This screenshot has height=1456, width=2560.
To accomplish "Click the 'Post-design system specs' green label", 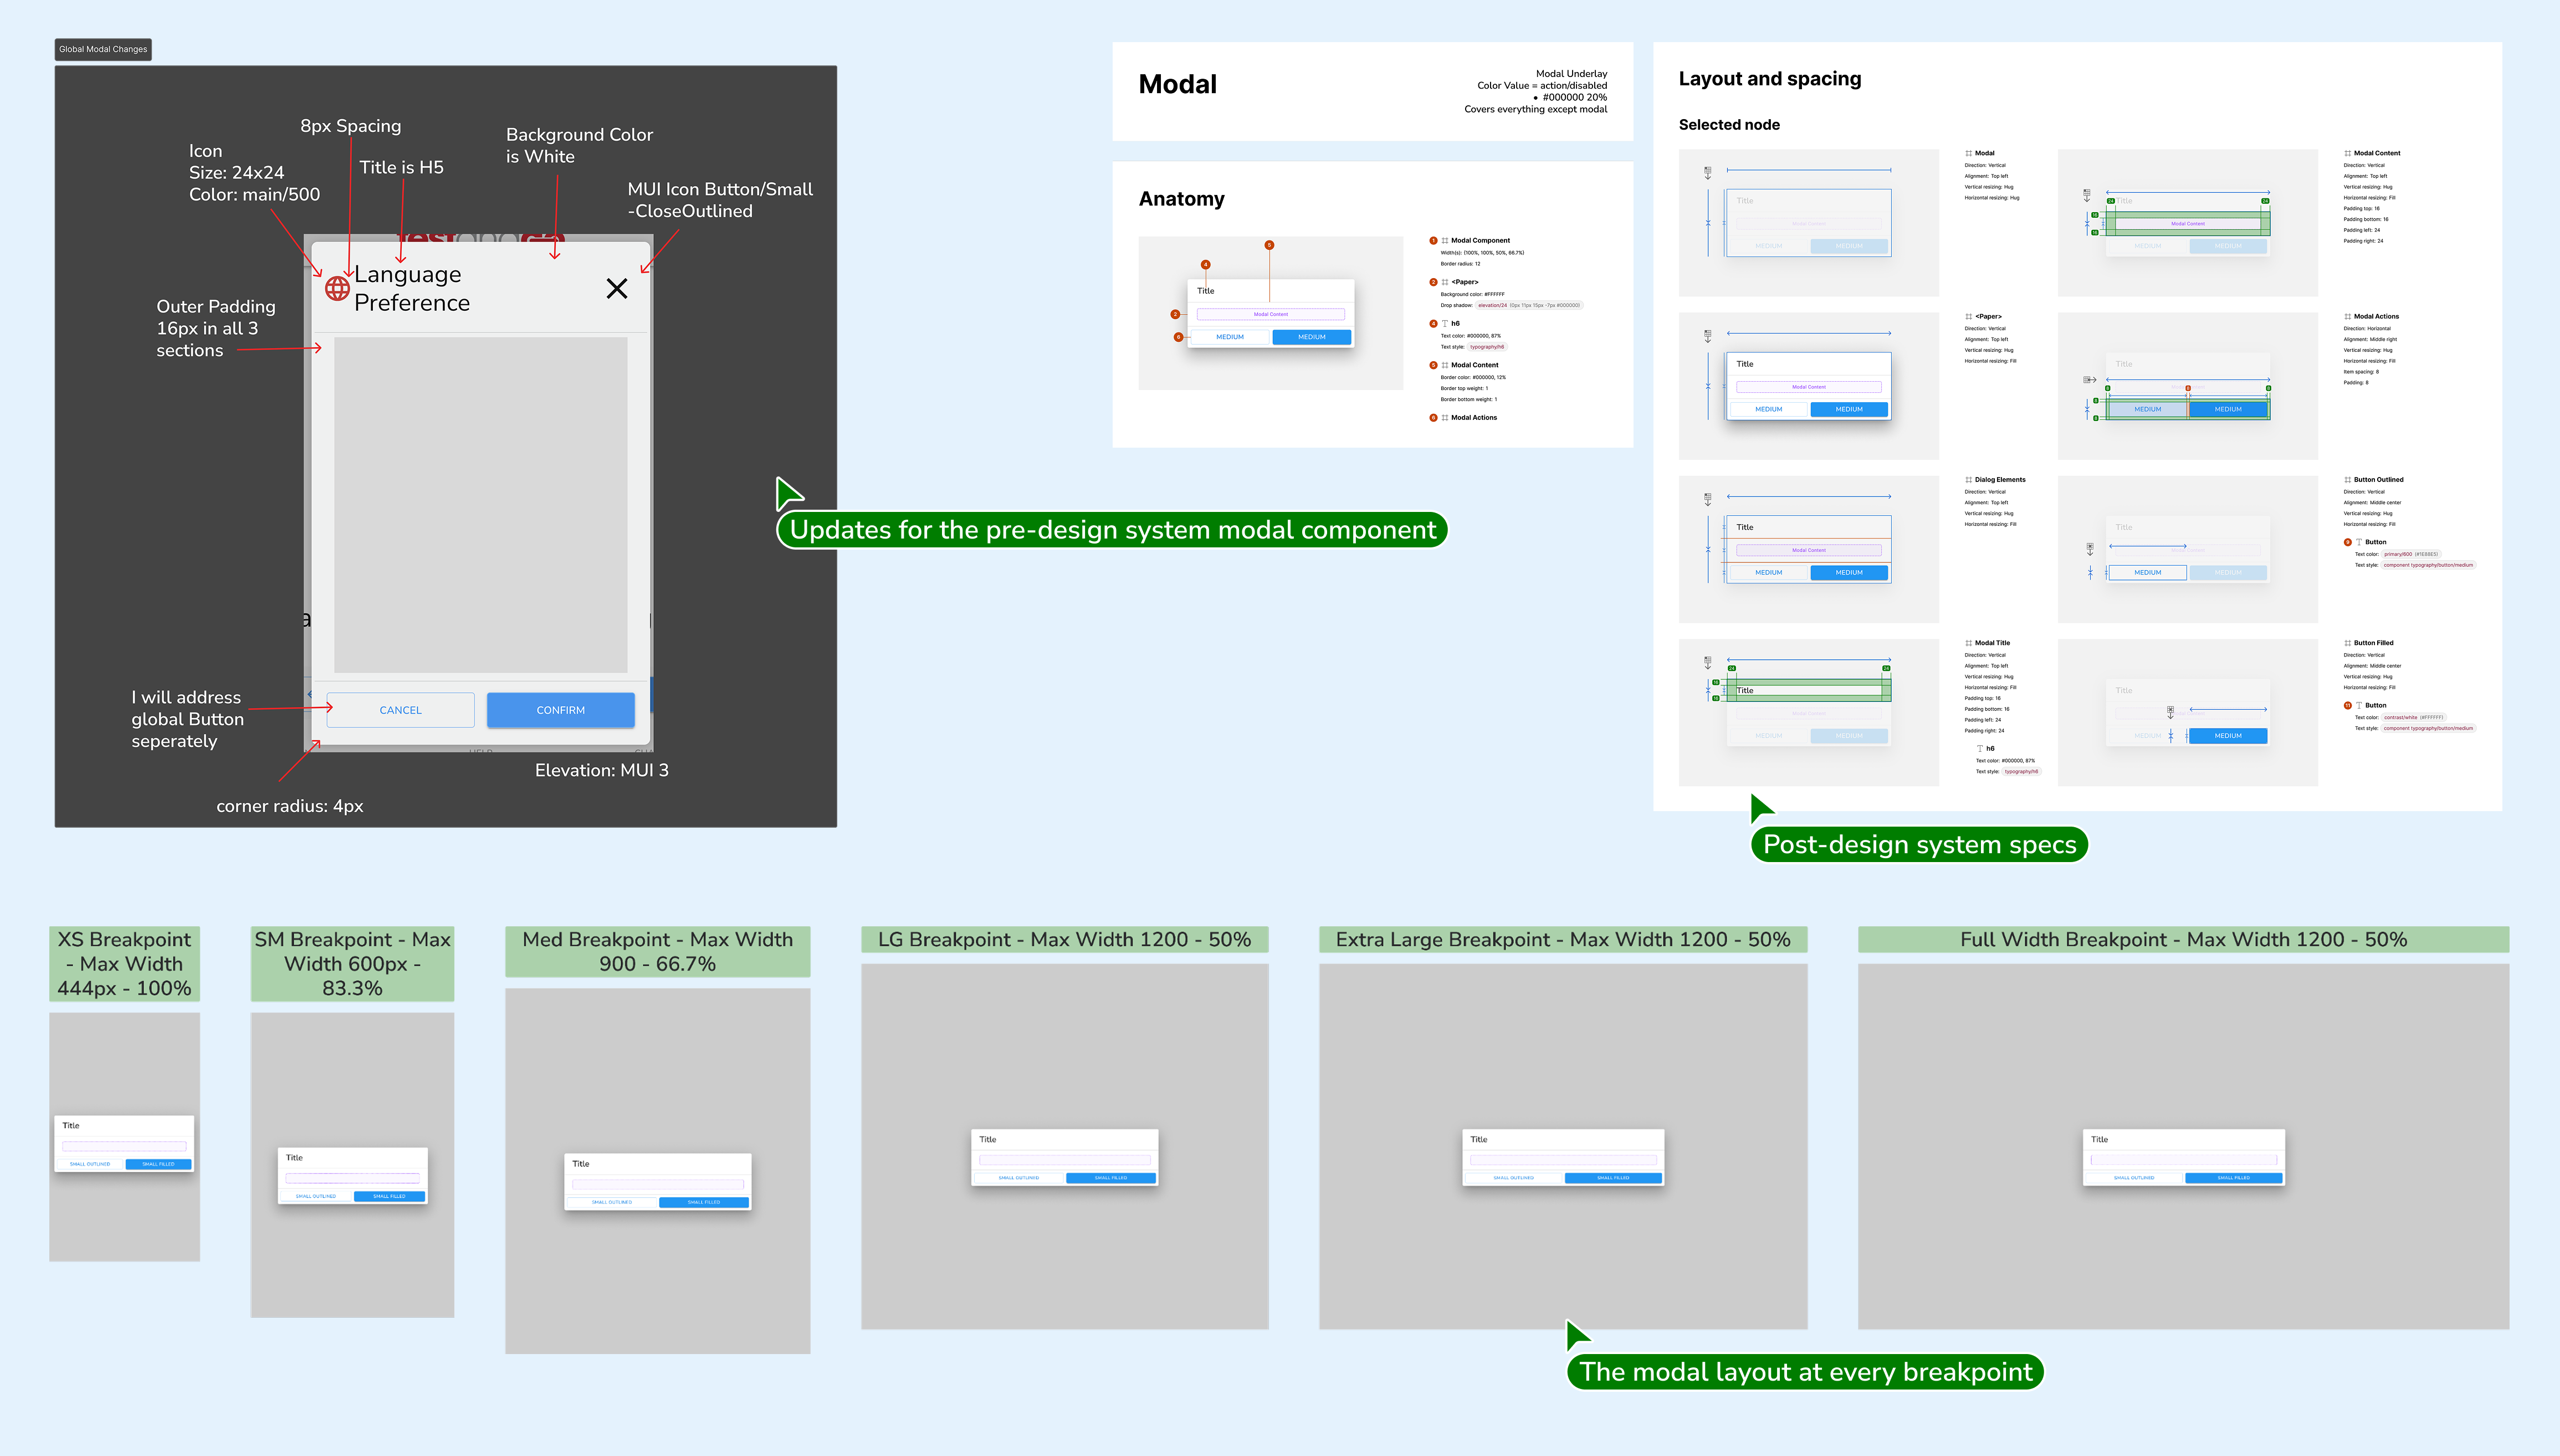I will (x=1919, y=844).
